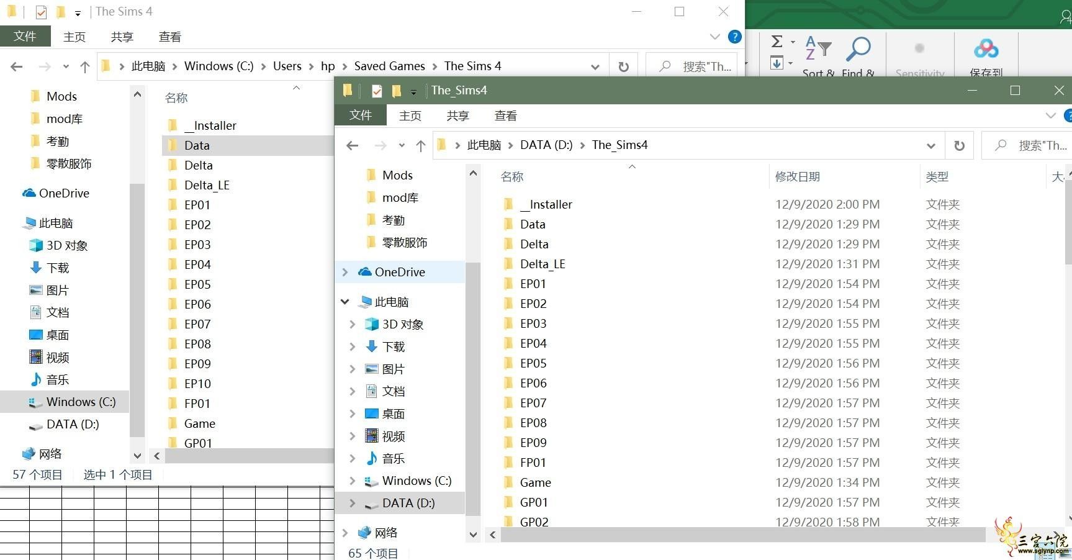
Task: Expand ribbon chevron in The_Sims4 window
Action: coord(1050,115)
